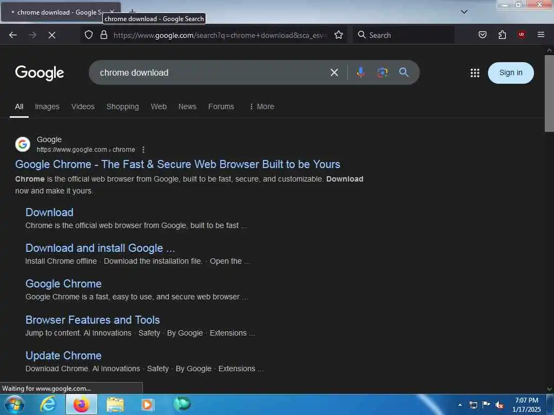554x415 pixels.
Task: Clear the Google search query with X
Action: pos(334,73)
